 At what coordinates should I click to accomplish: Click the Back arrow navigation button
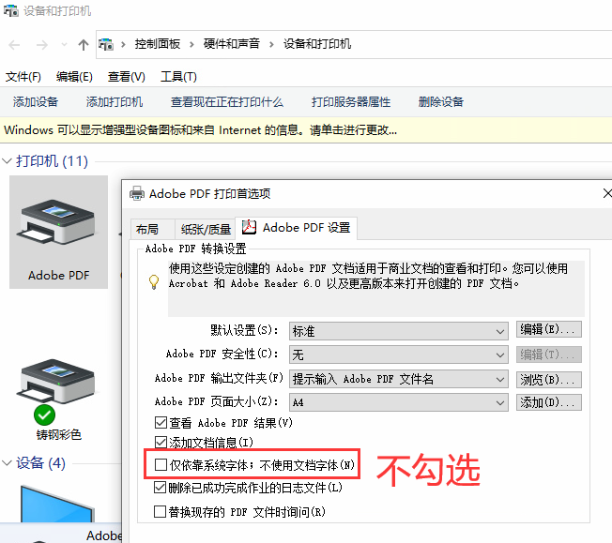(x=14, y=45)
